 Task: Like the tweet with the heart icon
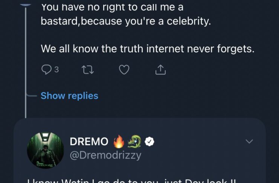click(124, 70)
